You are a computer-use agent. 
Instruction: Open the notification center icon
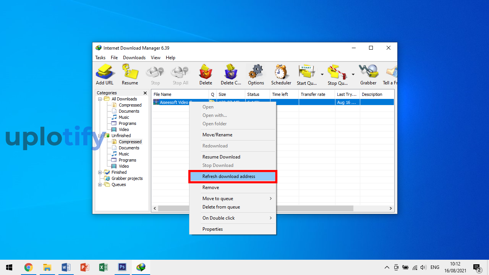point(477,267)
